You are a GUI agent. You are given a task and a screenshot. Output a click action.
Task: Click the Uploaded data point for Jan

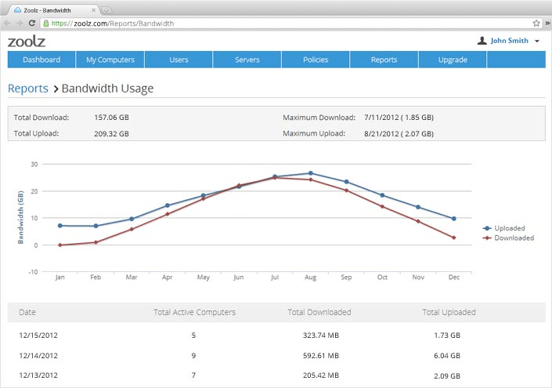60,226
